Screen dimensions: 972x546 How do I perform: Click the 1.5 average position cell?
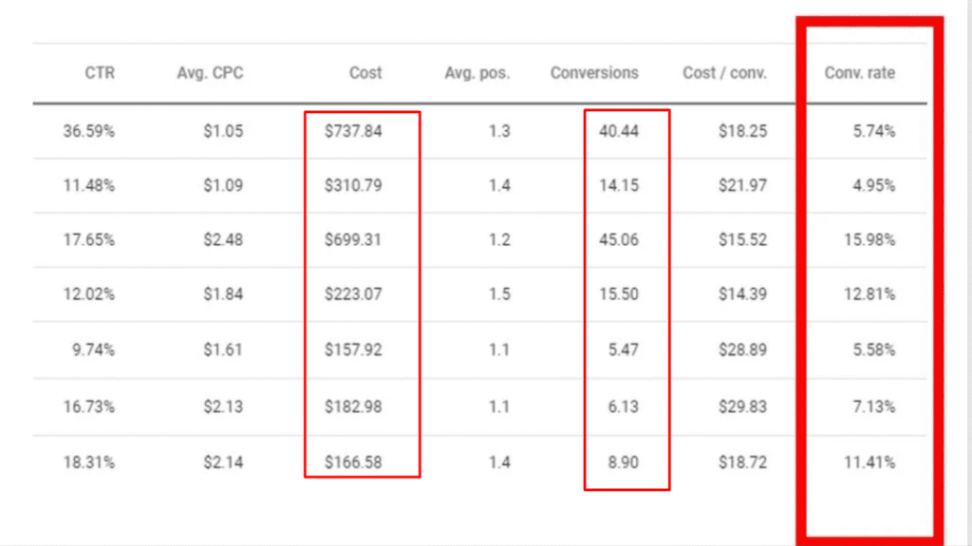coord(499,294)
